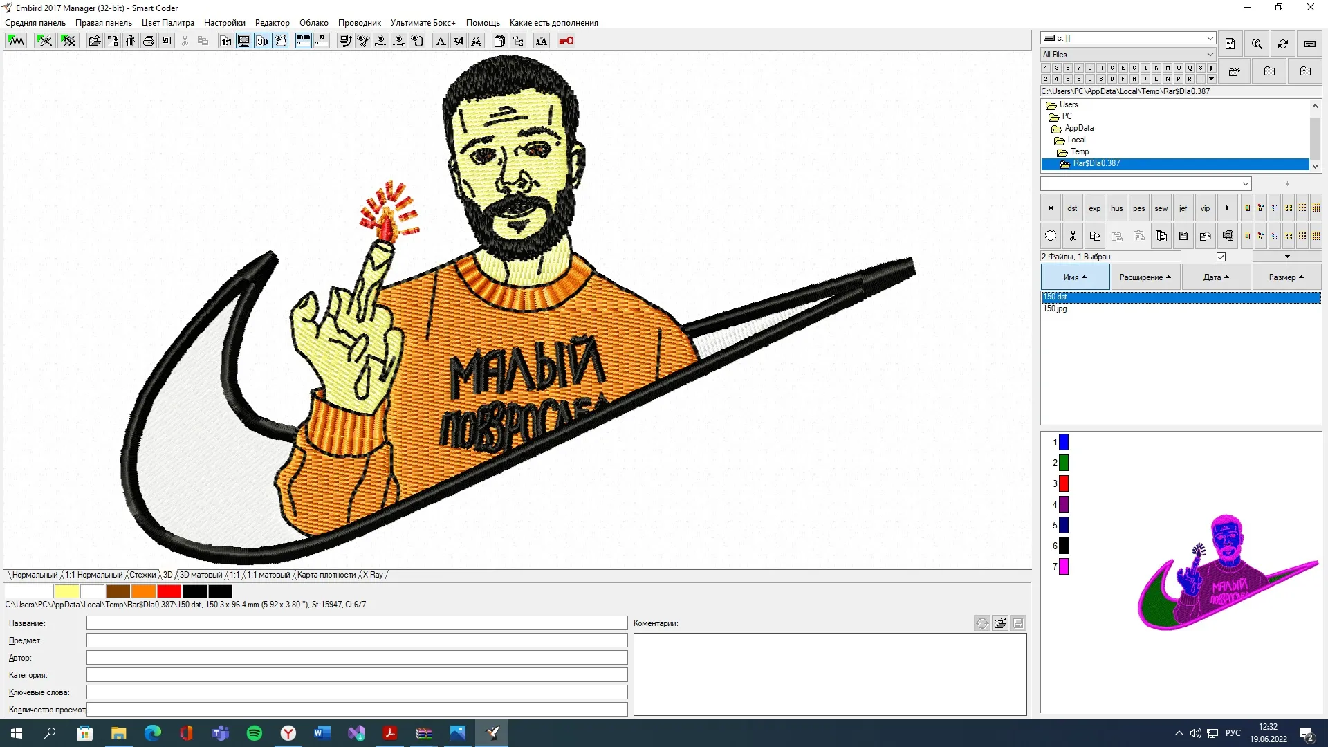The width and height of the screenshot is (1328, 747).
Task: Toggle checkbox next to files selected status
Action: click(1221, 257)
